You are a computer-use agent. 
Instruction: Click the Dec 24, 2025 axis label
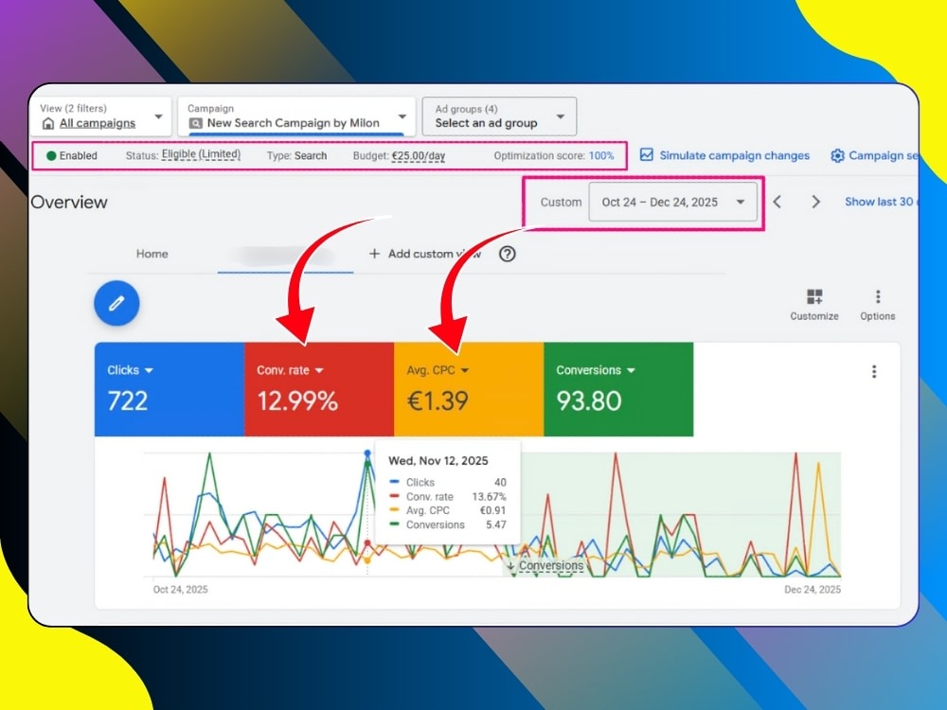click(x=813, y=589)
